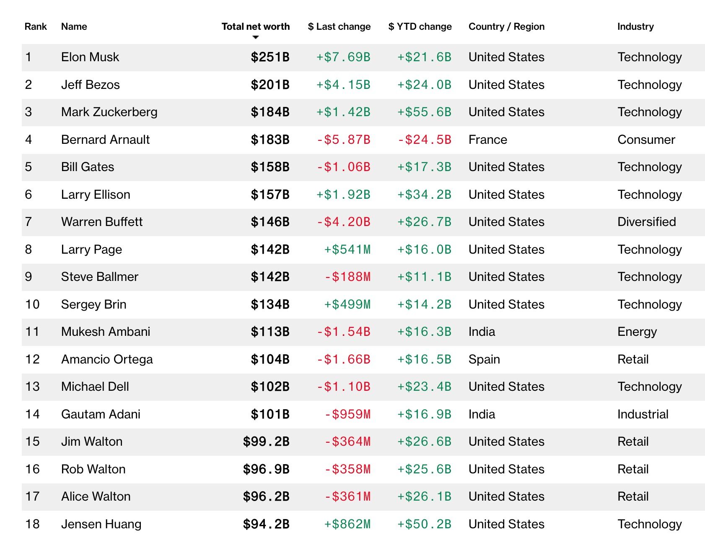Sort by the Country / Region header

(x=506, y=26)
